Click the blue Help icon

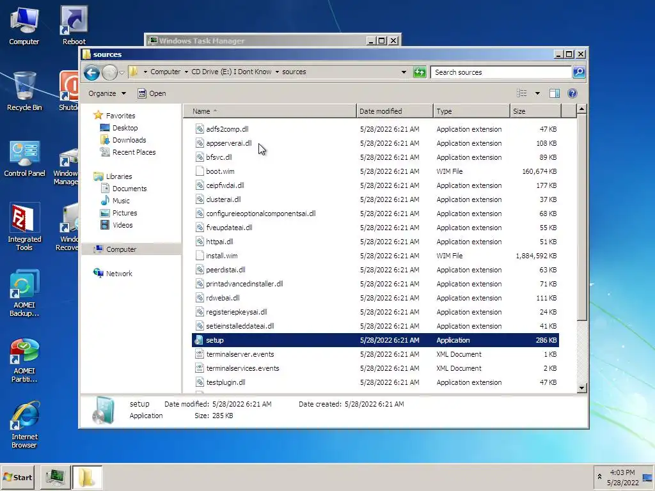(x=572, y=93)
